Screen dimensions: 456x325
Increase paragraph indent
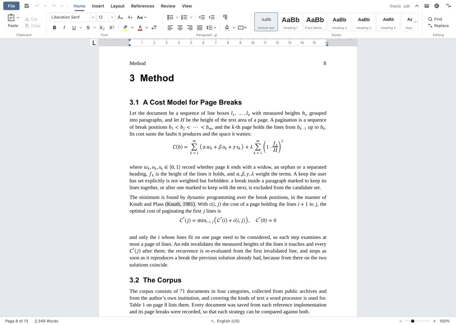pyautogui.click(x=212, y=17)
